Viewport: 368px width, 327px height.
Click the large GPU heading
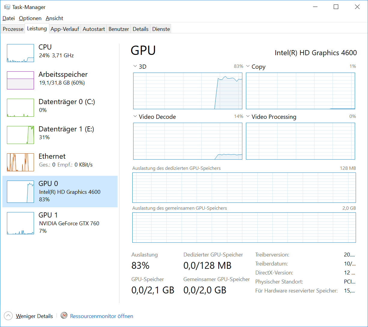(x=143, y=50)
